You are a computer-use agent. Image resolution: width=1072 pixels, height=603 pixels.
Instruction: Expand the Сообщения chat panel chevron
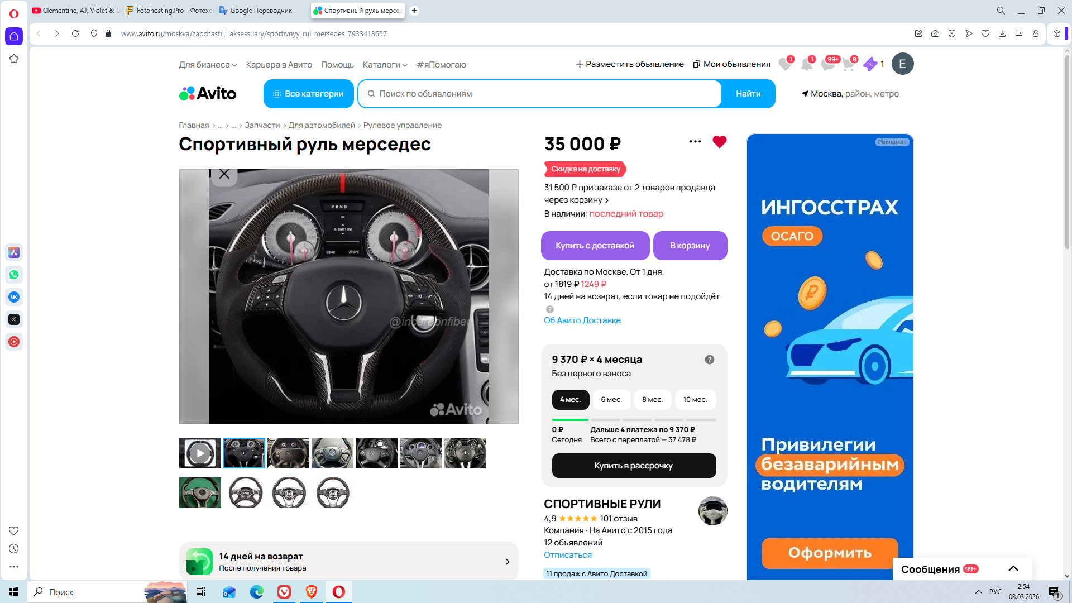[1013, 569]
